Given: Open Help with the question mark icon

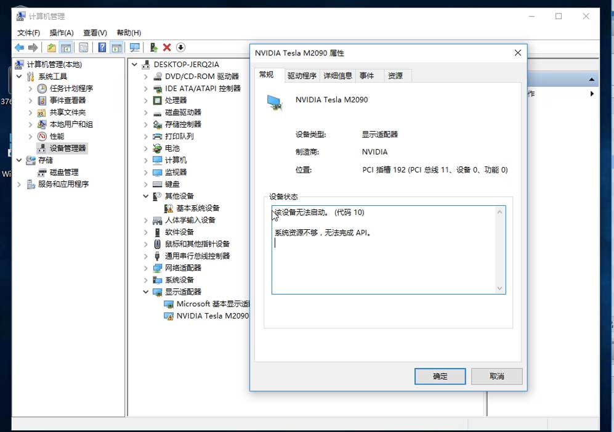Looking at the screenshot, I should 102,48.
